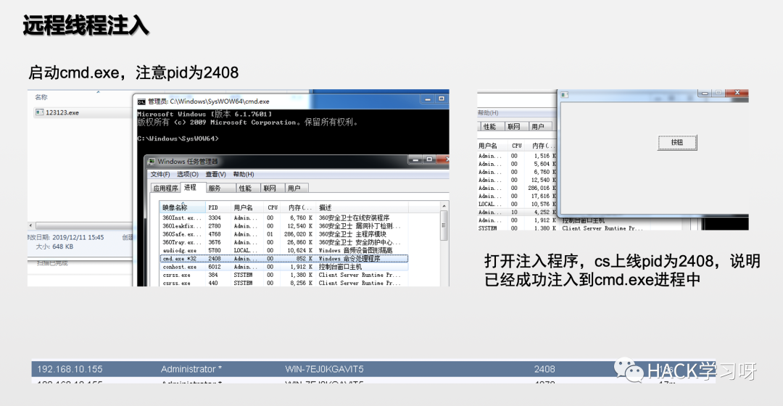Select csrss.exe row with PID 384

click(283, 275)
